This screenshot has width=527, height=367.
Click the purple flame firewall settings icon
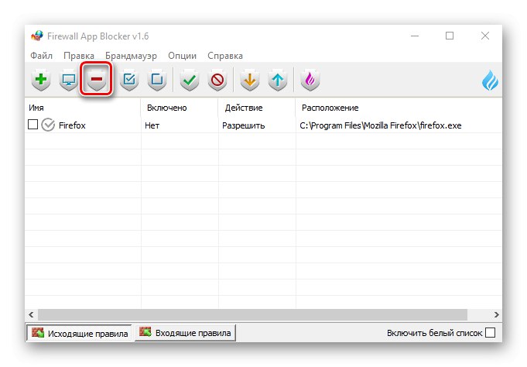(x=310, y=80)
